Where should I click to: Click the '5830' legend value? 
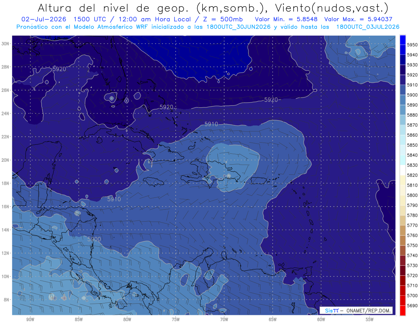pos(412,165)
